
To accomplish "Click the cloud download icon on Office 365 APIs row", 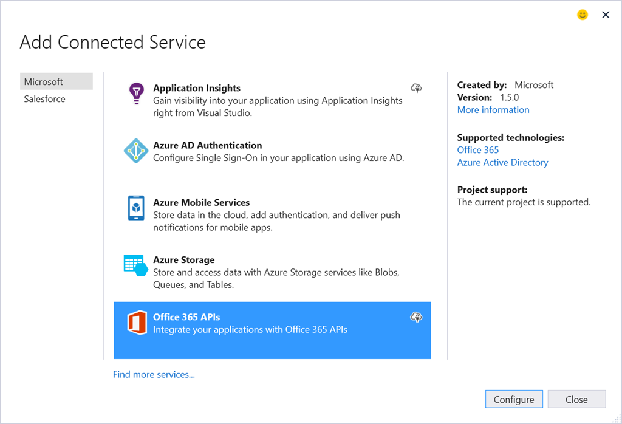I will [416, 317].
